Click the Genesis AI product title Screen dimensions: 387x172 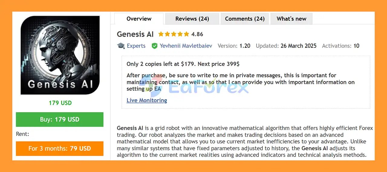[135, 34]
